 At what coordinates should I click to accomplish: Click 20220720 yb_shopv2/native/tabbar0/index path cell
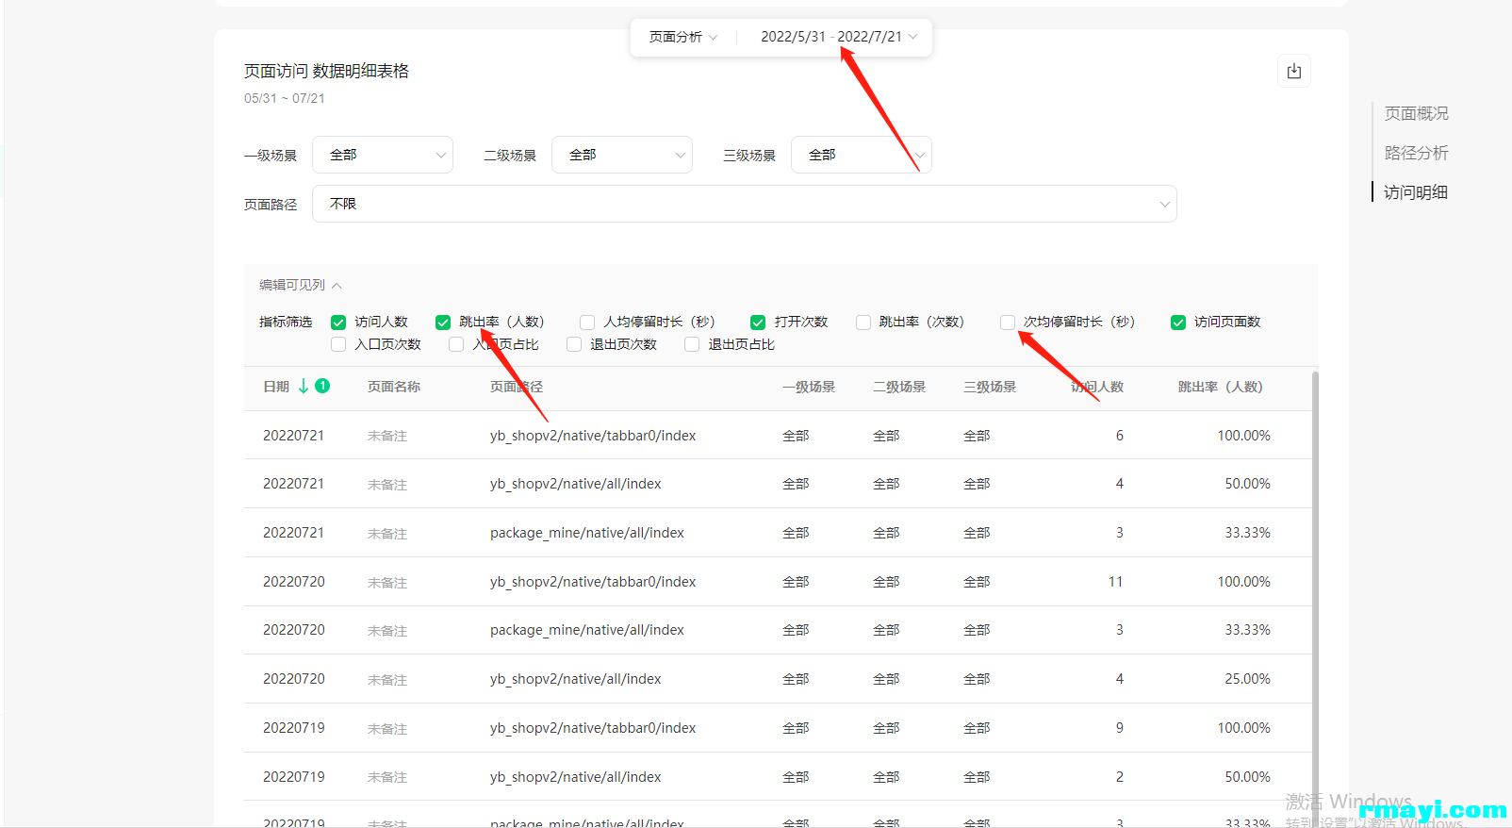click(x=593, y=582)
